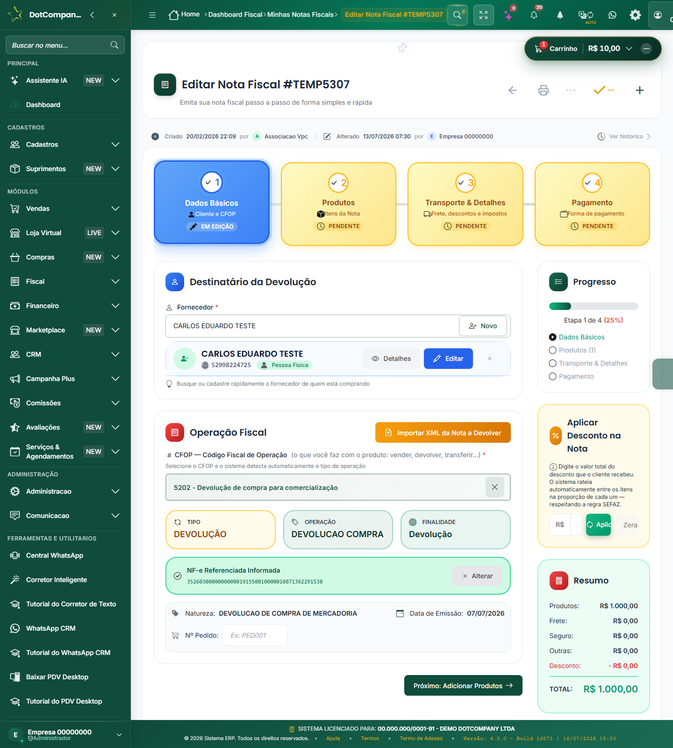Open Minhas Notas Fiscais breadcrumb
The height and width of the screenshot is (748, 673).
click(x=300, y=15)
